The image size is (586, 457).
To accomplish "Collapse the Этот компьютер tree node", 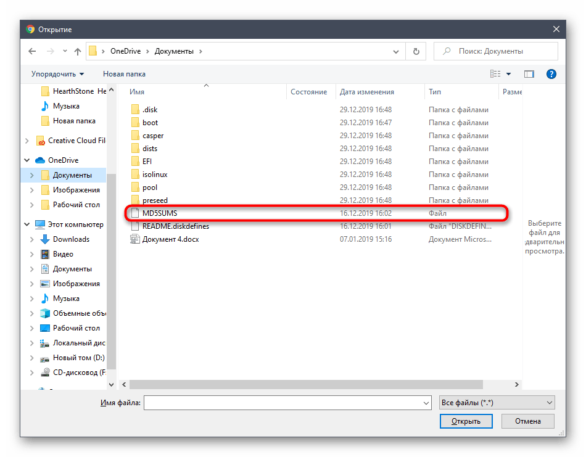I will (27, 224).
